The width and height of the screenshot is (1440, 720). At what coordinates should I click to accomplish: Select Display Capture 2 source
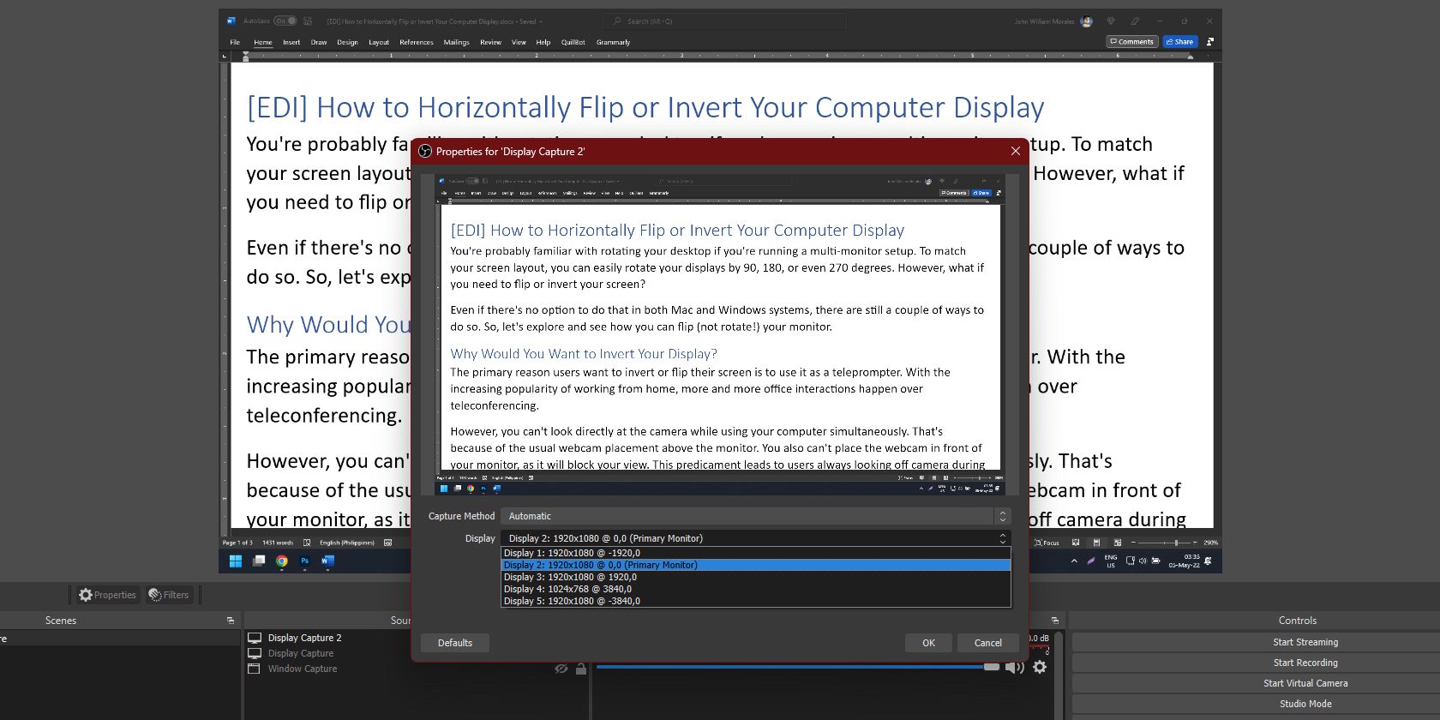tap(304, 638)
